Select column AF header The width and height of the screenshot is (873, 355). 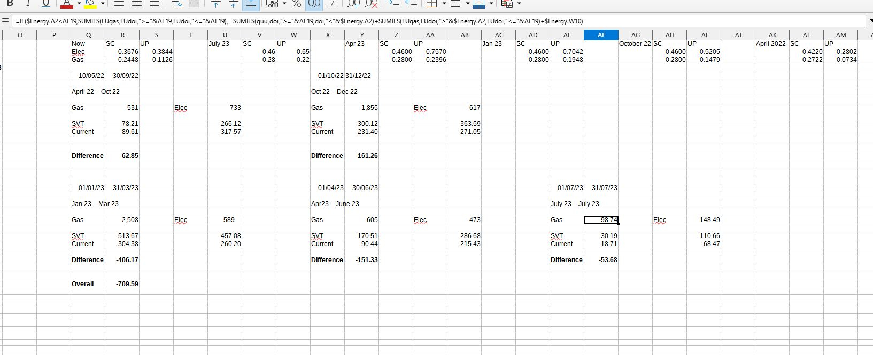pyautogui.click(x=601, y=35)
